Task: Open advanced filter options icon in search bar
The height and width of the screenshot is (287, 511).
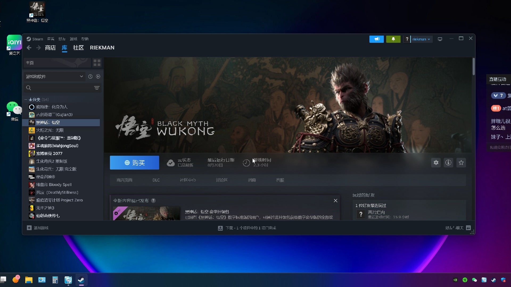Action: [x=97, y=88]
